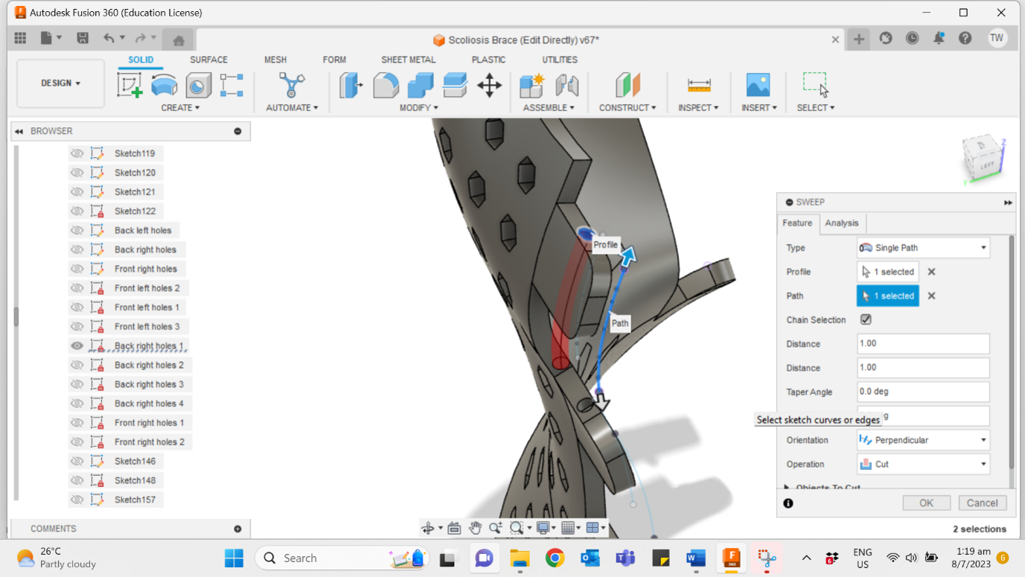Open the Type dropdown showing Single Path
1028x580 pixels.
[923, 248]
